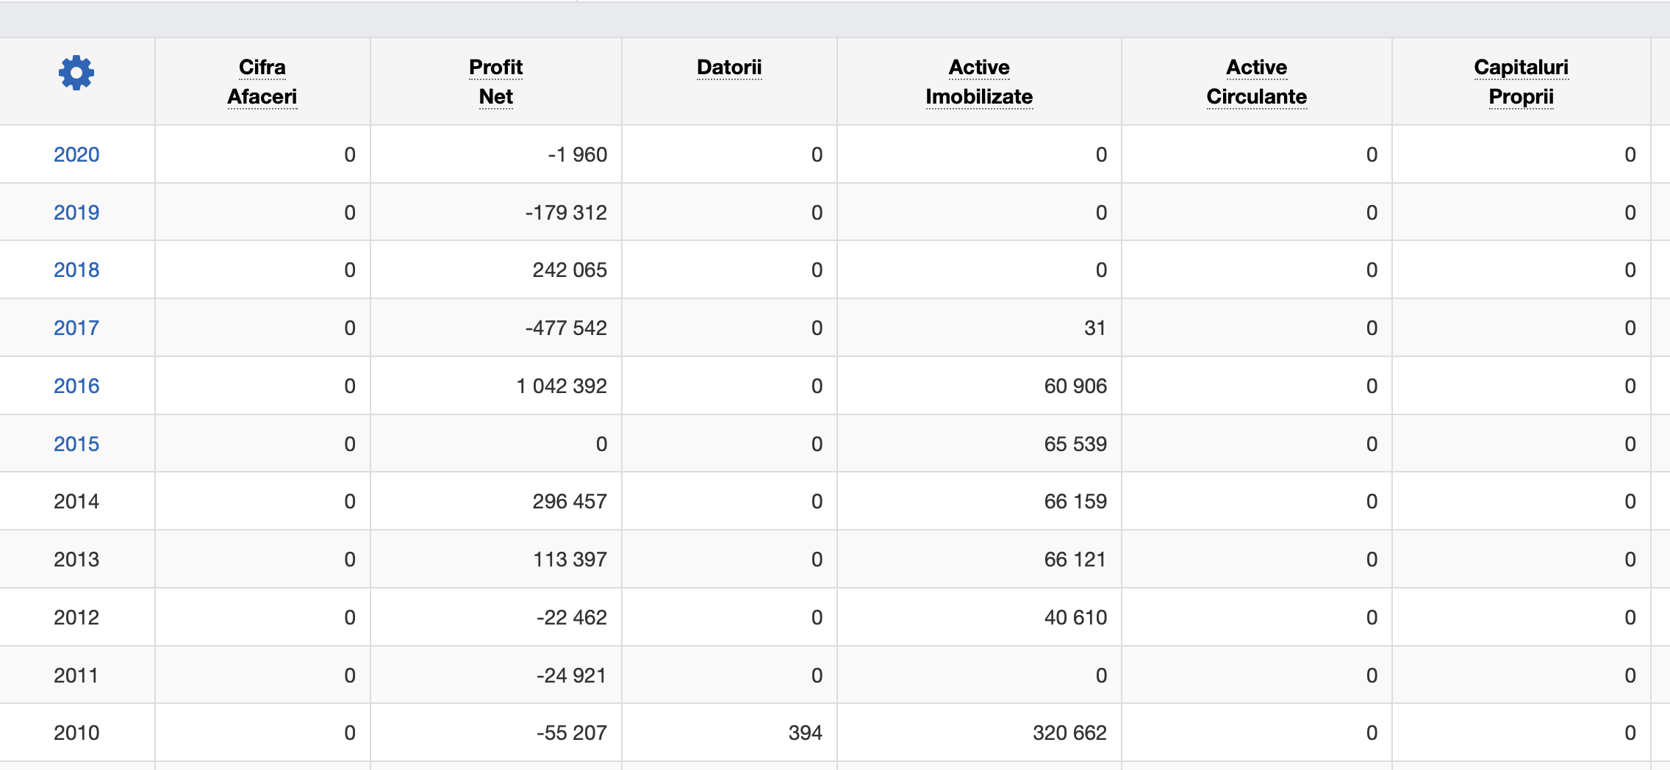Viewport: 1670px width, 770px height.
Task: Select the 2014 row year cell
Action: pyautogui.click(x=76, y=501)
